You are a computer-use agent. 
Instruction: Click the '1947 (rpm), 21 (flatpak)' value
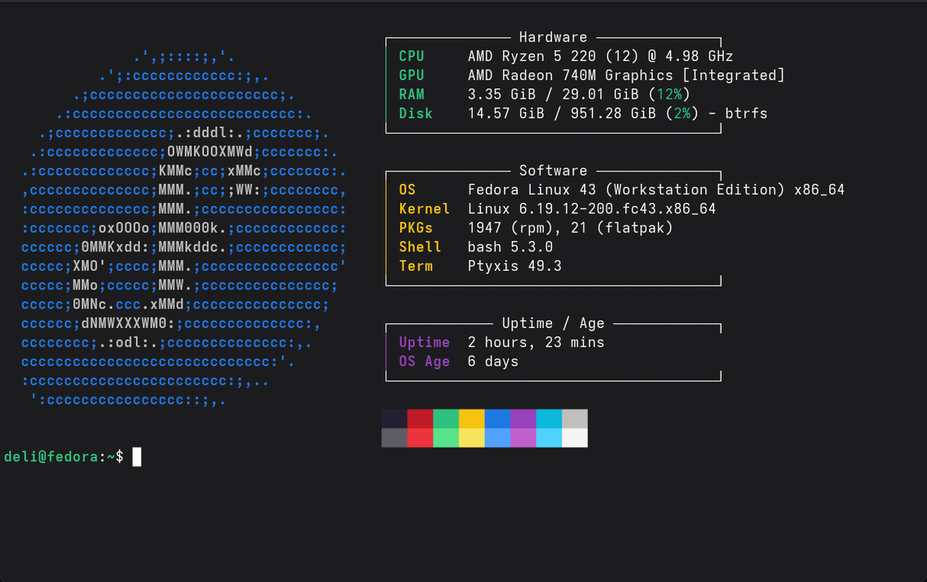(x=570, y=228)
